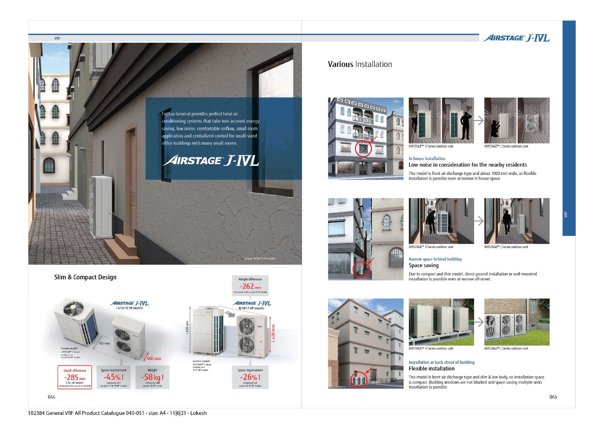Viewport: 605px width, 428px height.
Task: Open the image of three V Series units on a platform
Action: 441,322
